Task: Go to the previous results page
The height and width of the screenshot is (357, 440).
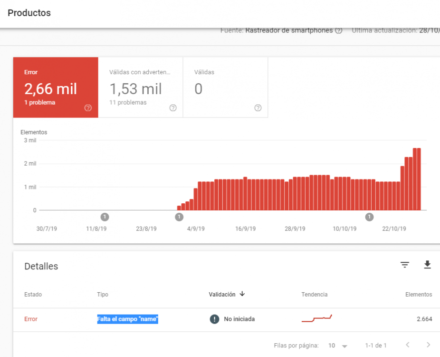Action: click(408, 345)
